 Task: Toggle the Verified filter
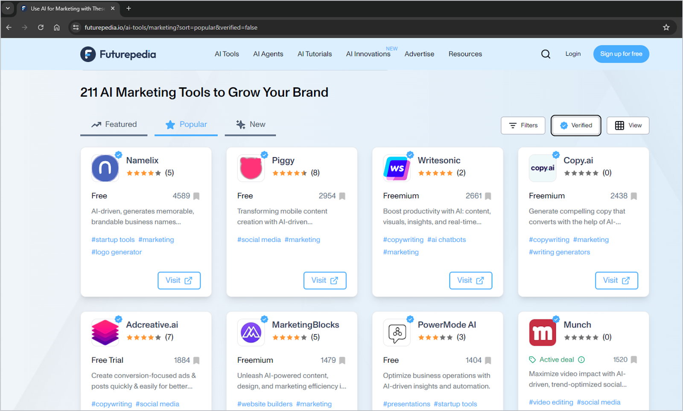(576, 125)
